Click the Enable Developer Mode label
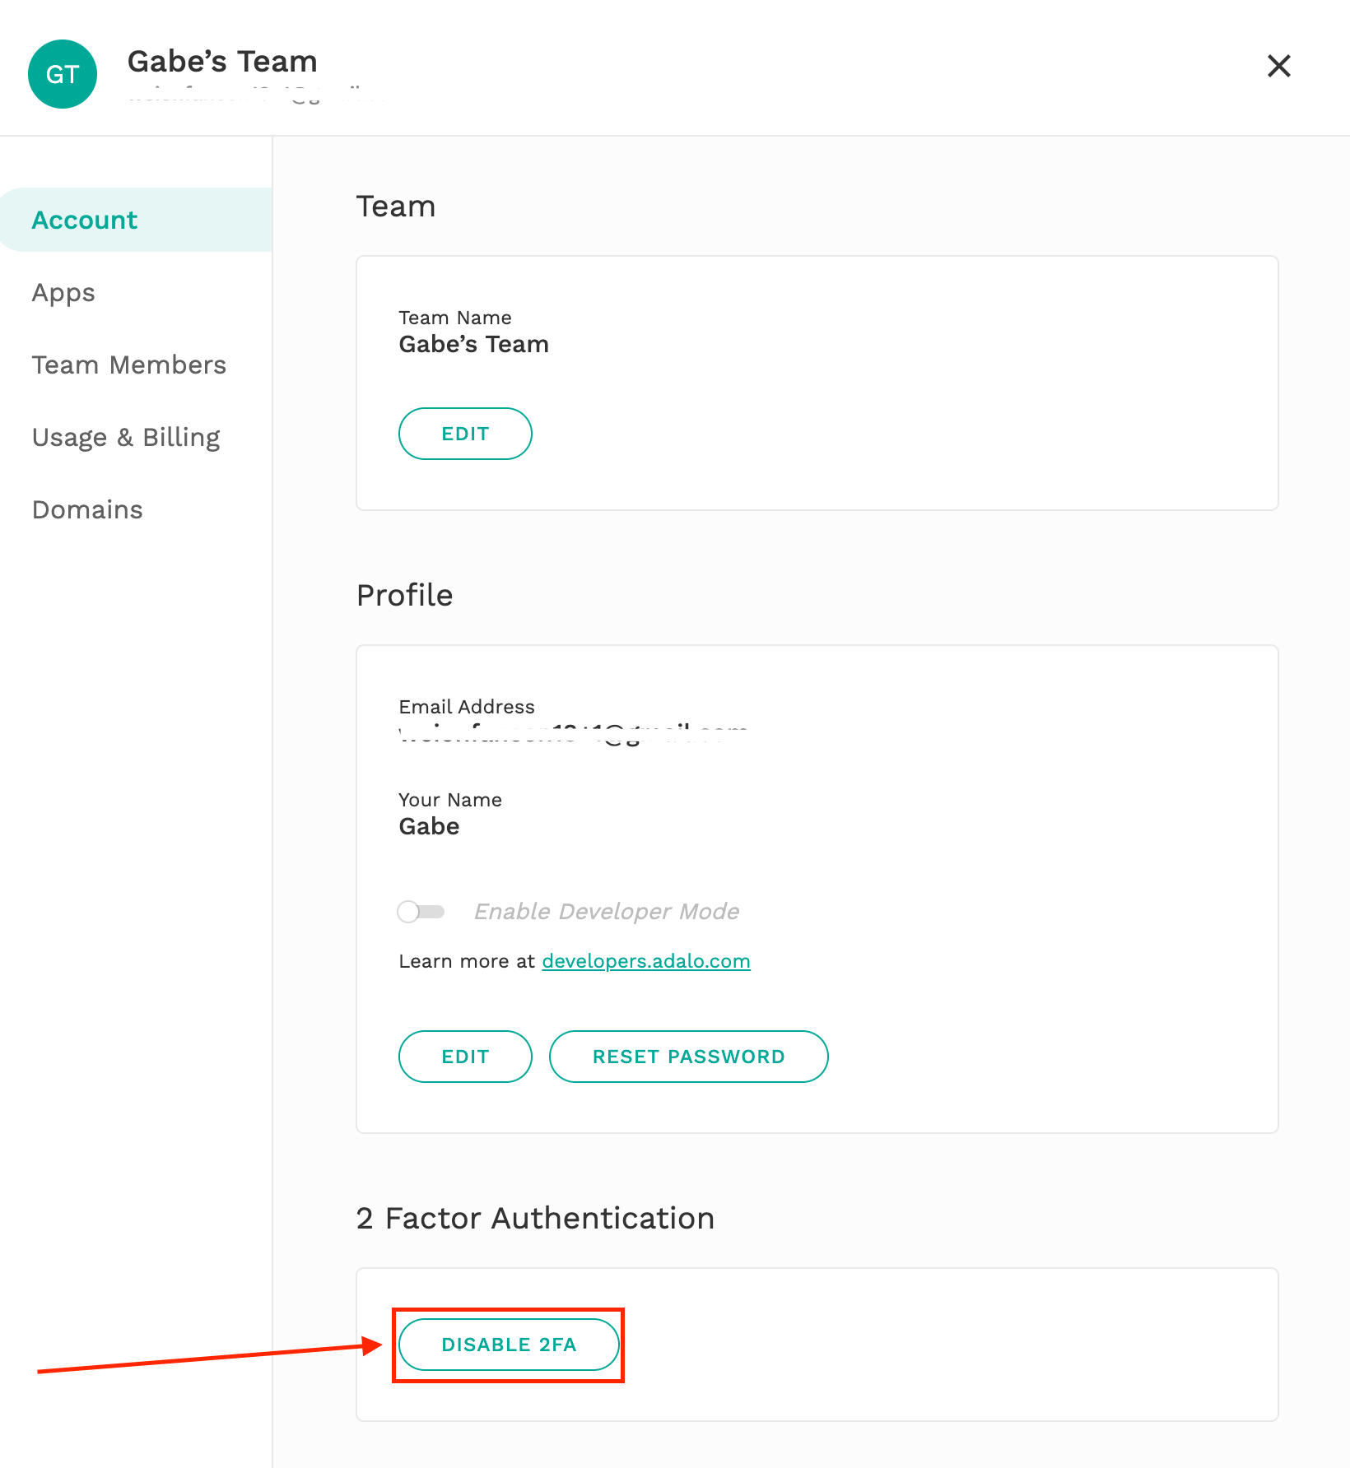Image resolution: width=1350 pixels, height=1468 pixels. (606, 912)
